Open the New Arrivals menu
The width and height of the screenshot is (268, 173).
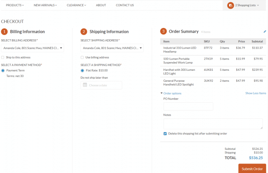(x=45, y=5)
